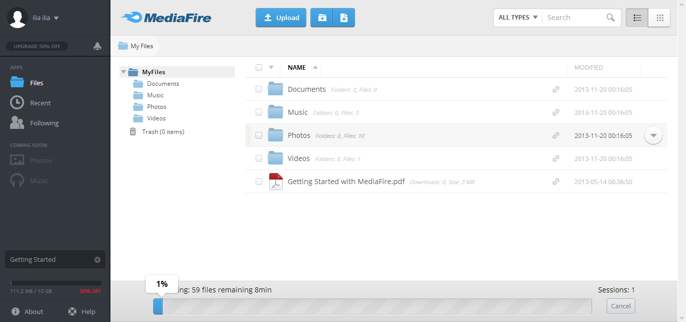The width and height of the screenshot is (686, 322).
Task: Add a new file with file-plus icon
Action: (x=344, y=18)
